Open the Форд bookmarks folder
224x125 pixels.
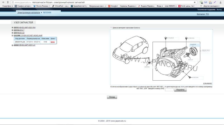pyautogui.click(x=160, y=6)
